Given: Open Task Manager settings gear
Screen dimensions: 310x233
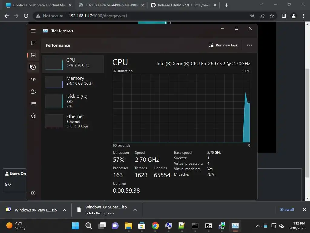Looking at the screenshot, I should point(33,193).
